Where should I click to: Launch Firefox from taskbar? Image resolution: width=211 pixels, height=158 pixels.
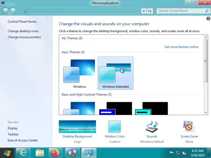pos(55,153)
